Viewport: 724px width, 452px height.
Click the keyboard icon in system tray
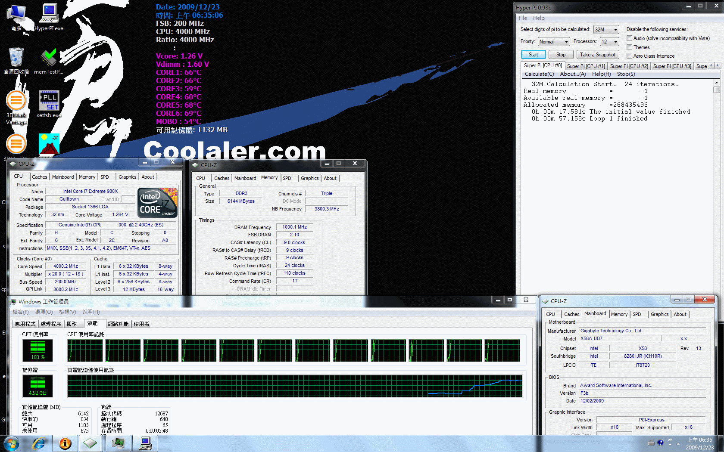tap(651, 443)
